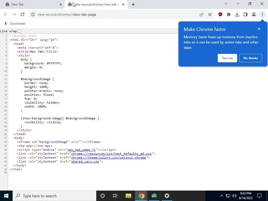
Task: Click Turn on for Memory Saver
Action: [x=227, y=58]
